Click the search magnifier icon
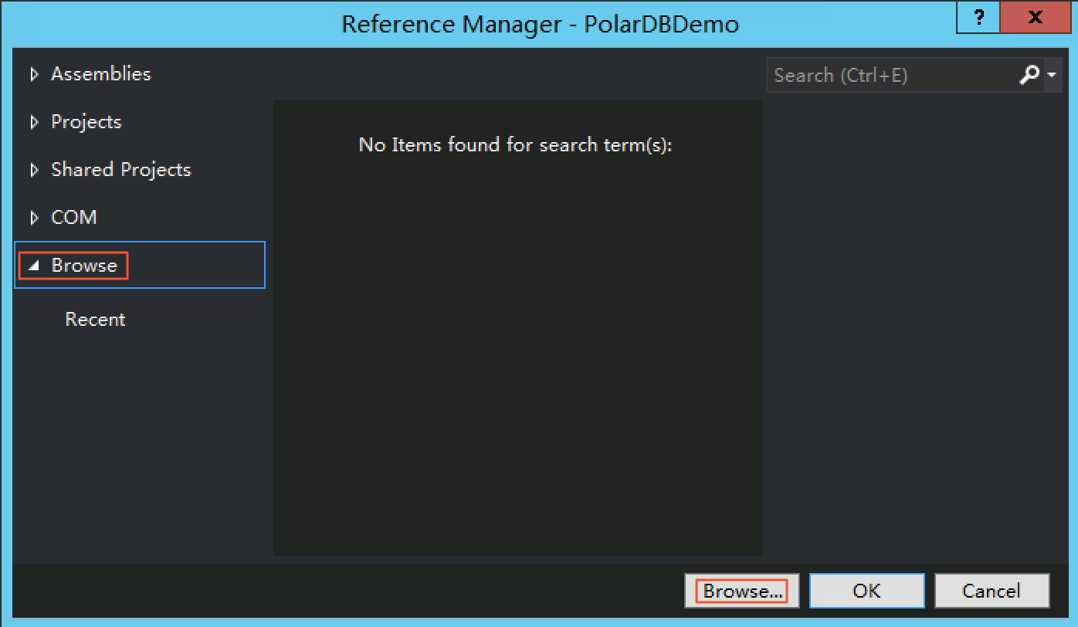 click(1030, 75)
